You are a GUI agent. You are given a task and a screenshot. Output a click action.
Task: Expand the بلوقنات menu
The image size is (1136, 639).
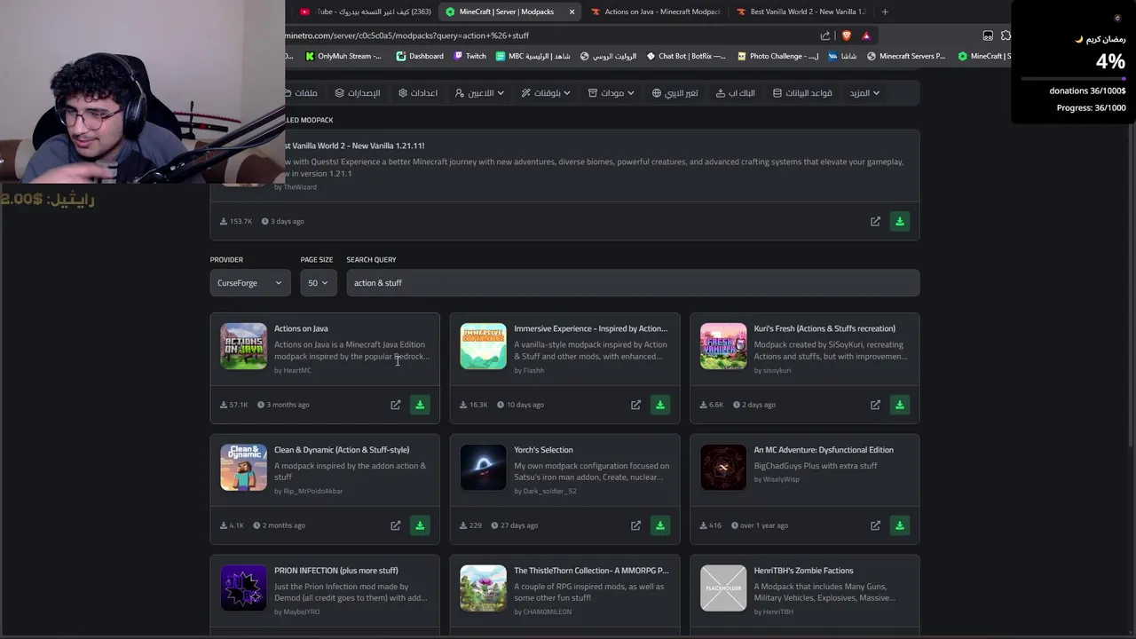pyautogui.click(x=546, y=93)
